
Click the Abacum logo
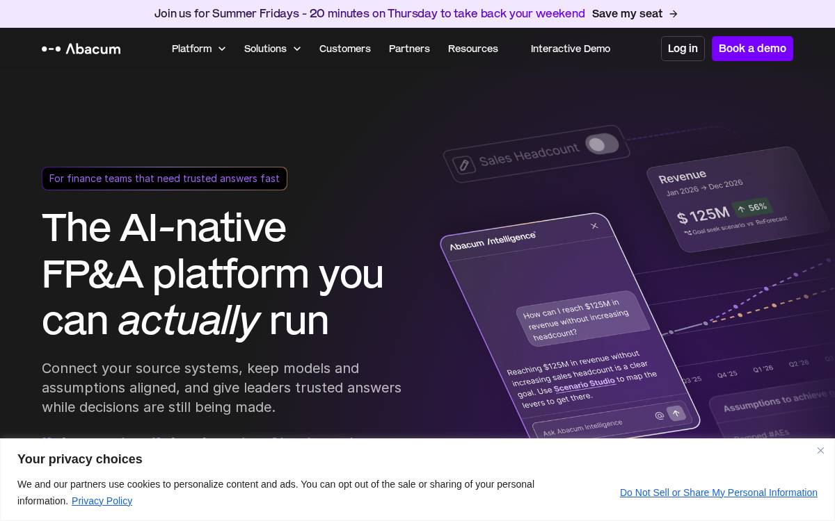(81, 49)
